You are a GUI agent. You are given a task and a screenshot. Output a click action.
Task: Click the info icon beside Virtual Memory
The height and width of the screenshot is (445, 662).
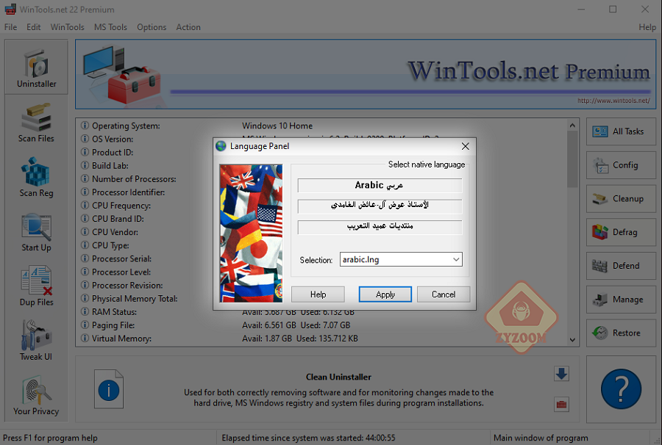[x=85, y=339]
